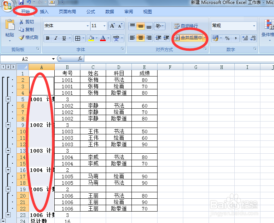
Task: Open Conditional Formatting (条件格式)
Action: pyautogui.click(x=268, y=30)
